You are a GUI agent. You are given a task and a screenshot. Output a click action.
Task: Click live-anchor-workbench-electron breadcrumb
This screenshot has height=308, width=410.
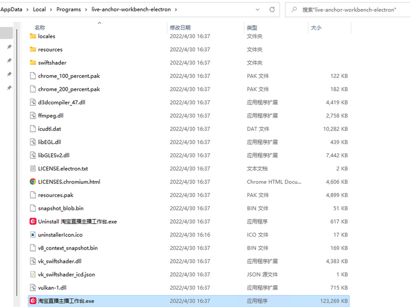pyautogui.click(x=131, y=9)
